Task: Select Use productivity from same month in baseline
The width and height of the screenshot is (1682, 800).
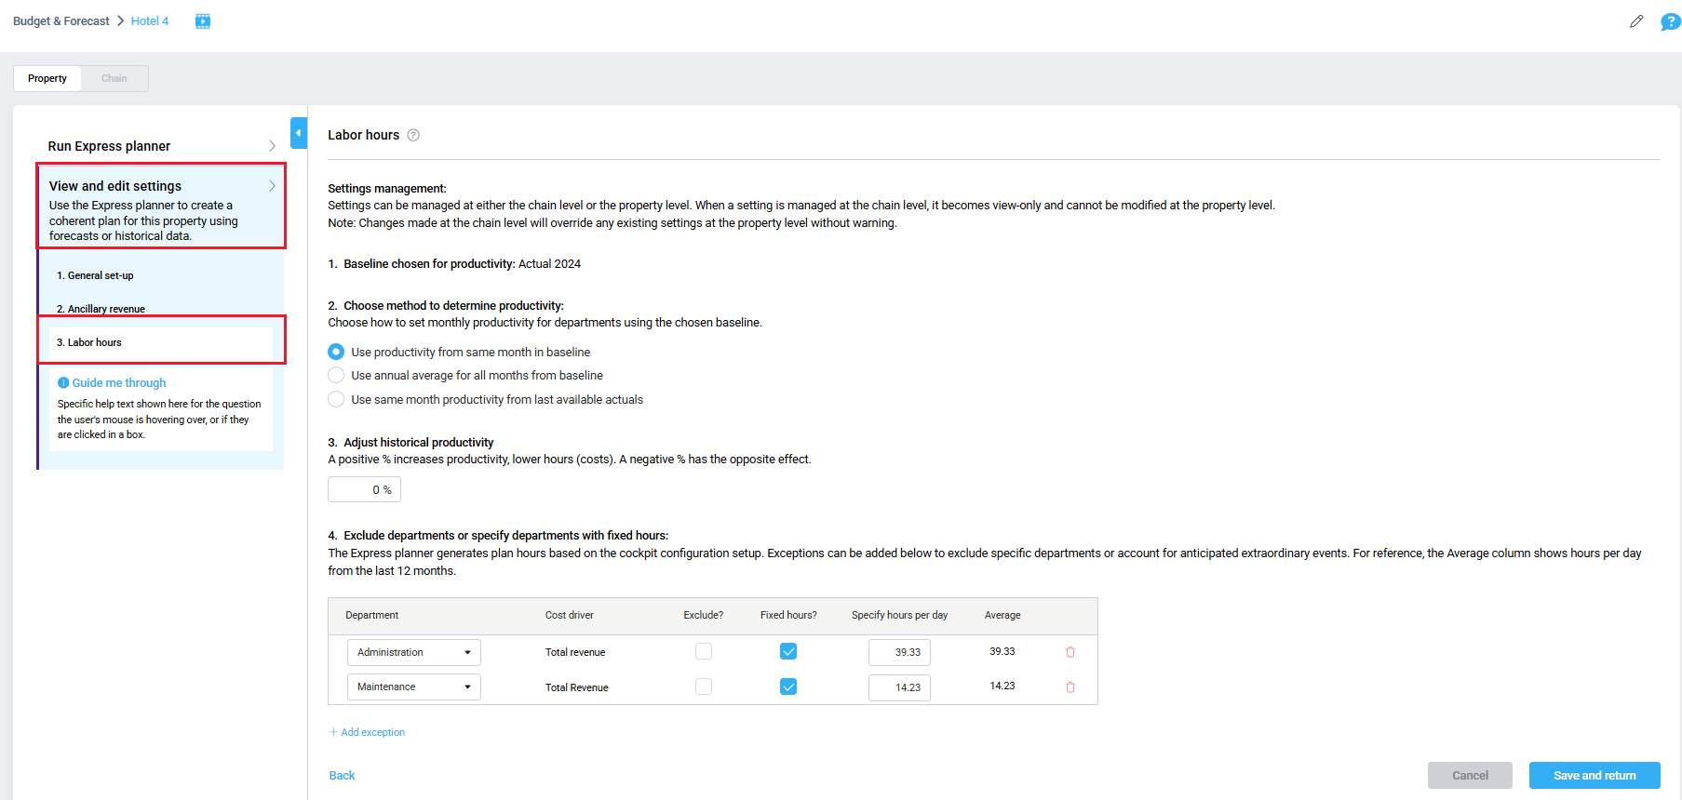Action: click(336, 352)
